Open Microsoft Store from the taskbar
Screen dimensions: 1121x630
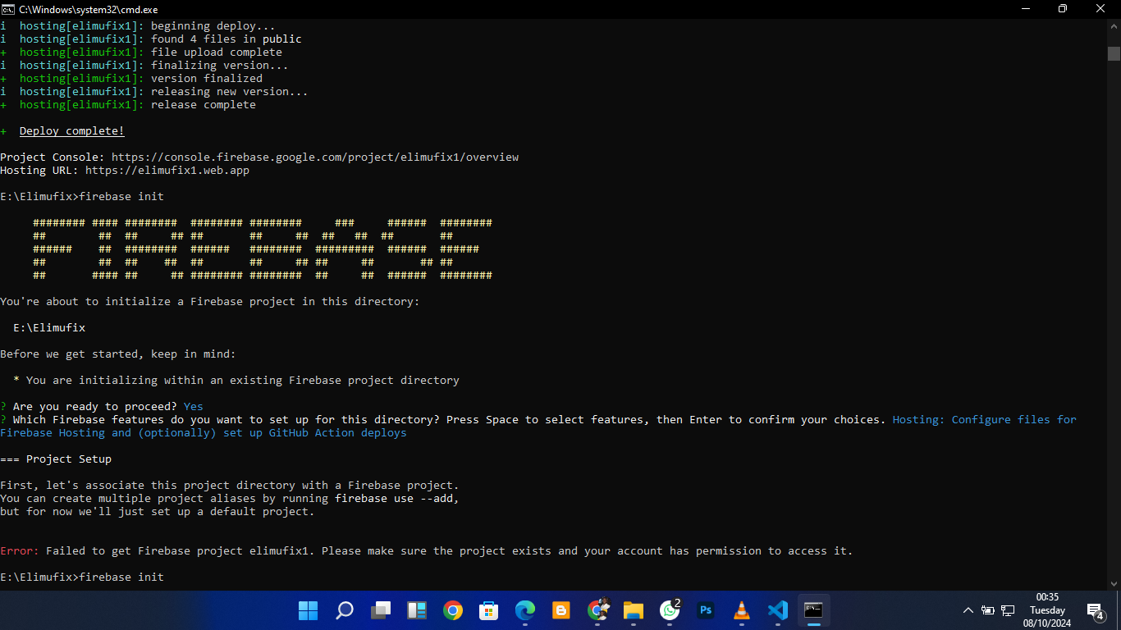click(489, 610)
